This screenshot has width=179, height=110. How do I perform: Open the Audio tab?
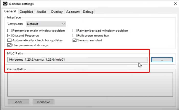coord(41,12)
